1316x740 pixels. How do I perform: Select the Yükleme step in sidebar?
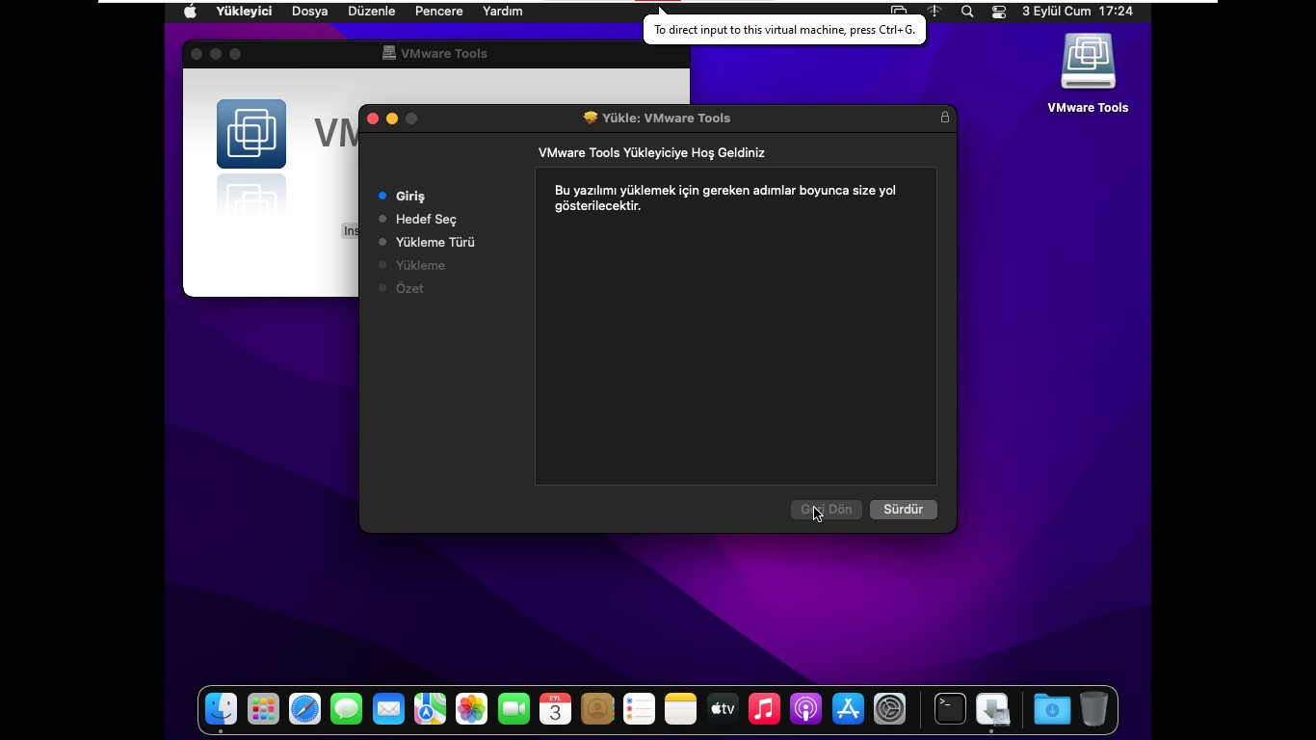pos(420,265)
